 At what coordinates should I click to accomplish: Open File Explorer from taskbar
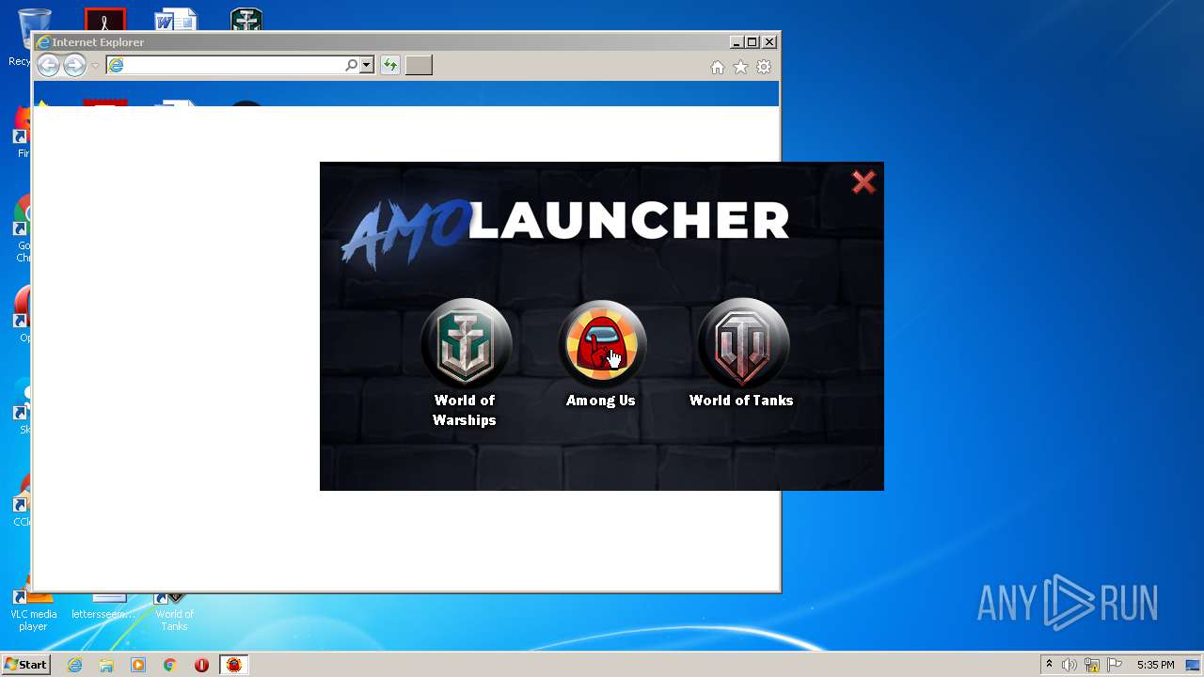point(106,665)
